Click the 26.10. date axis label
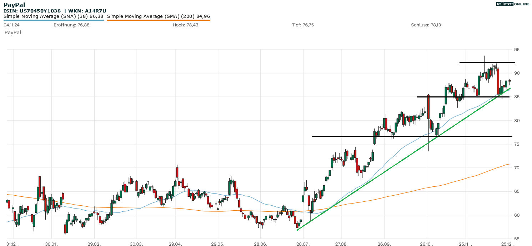 tap(427, 244)
